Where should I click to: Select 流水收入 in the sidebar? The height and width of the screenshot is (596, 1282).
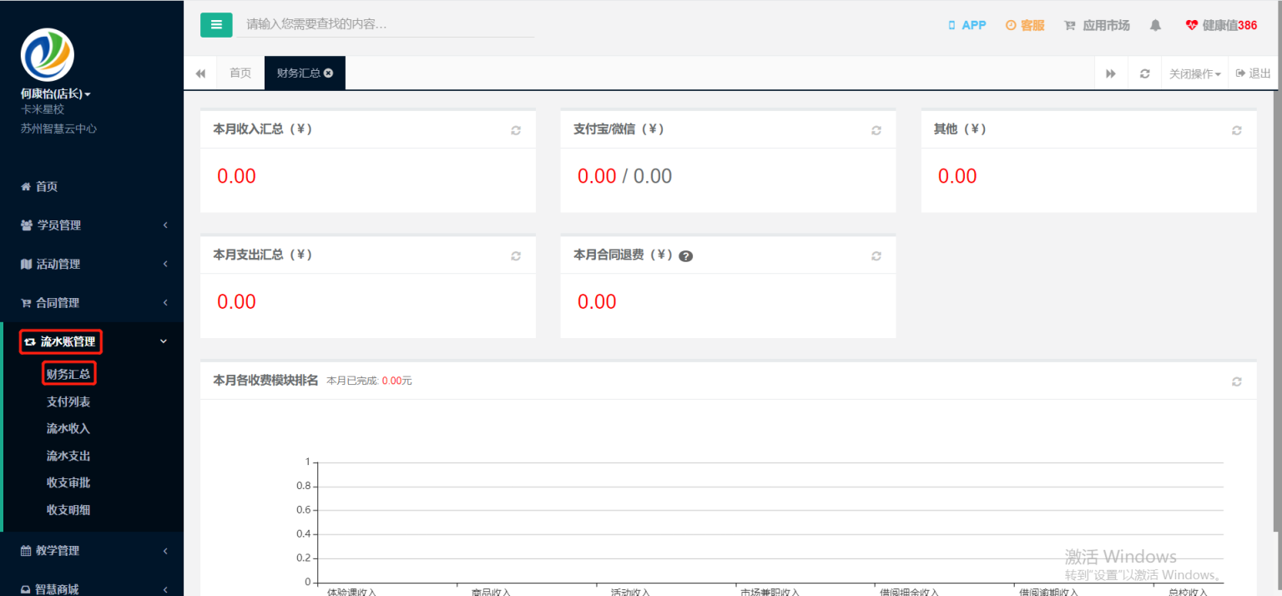coord(68,429)
